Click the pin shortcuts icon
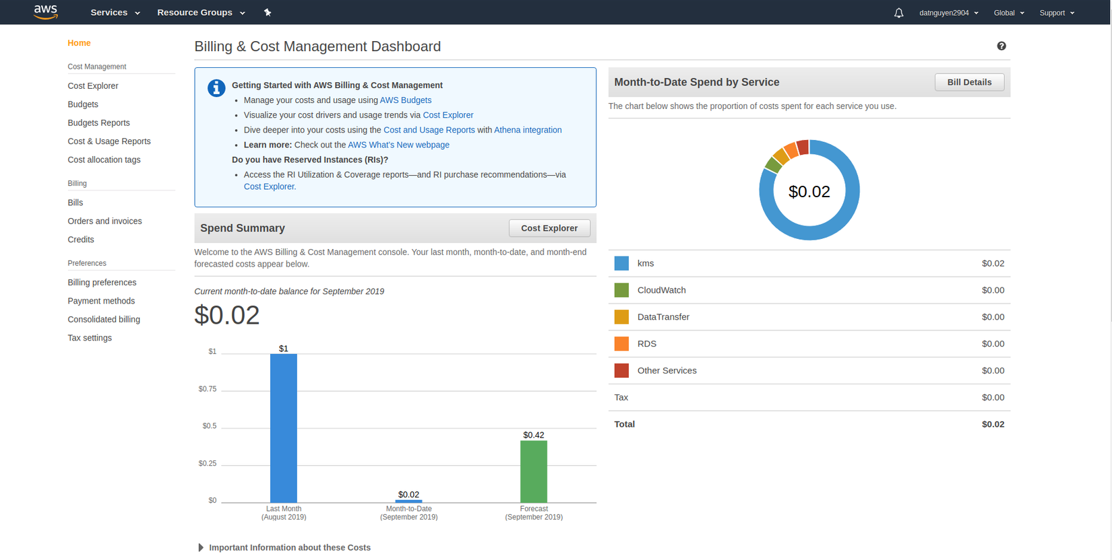This screenshot has width=1112, height=560. tap(268, 12)
